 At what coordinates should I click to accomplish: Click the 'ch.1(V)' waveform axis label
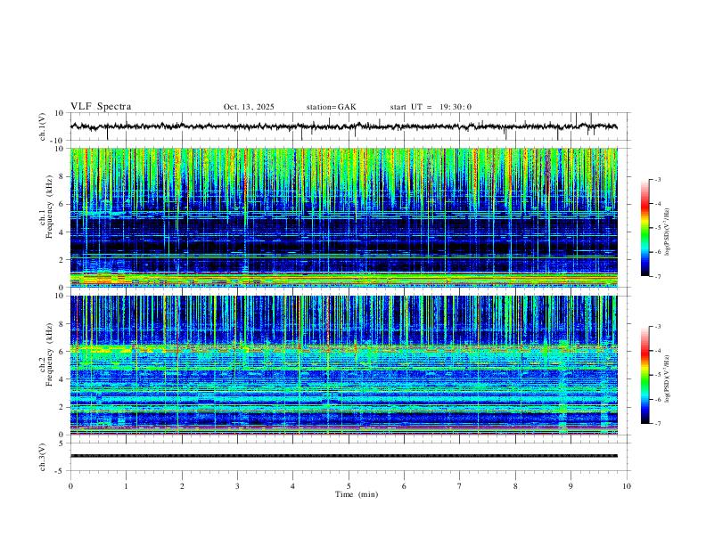pos(43,126)
